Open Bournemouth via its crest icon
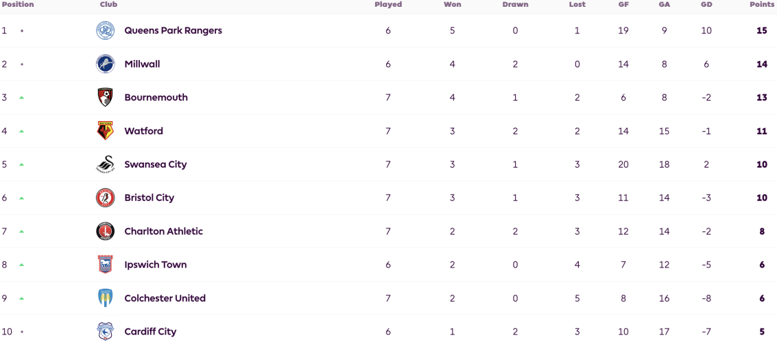The height and width of the screenshot is (342, 777). pos(105,98)
